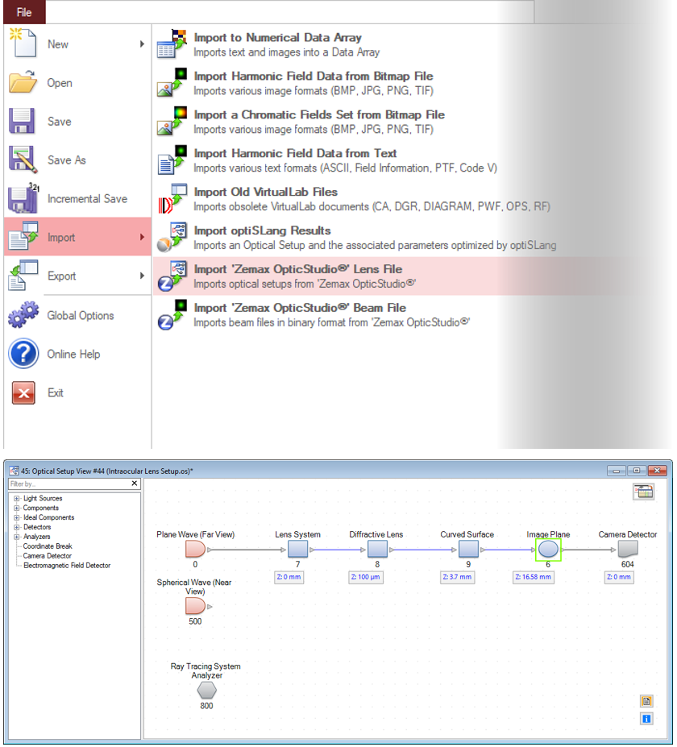Select the Curved Surface component node
This screenshot has width=677, height=747.
tap(468, 550)
